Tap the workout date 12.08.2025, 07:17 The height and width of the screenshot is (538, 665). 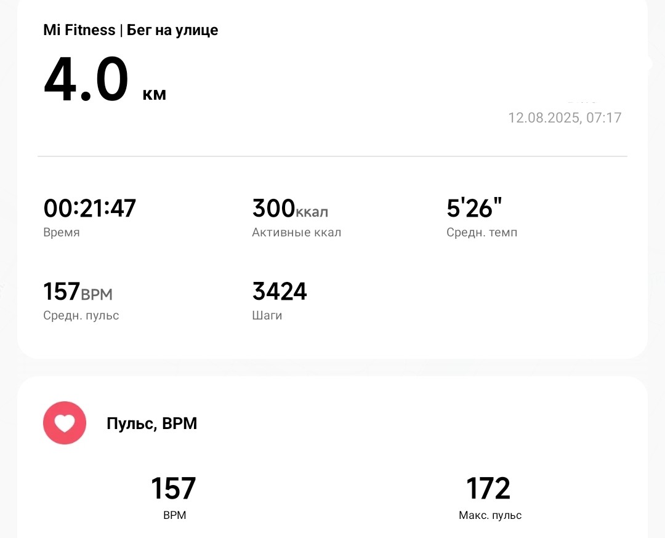[564, 118]
